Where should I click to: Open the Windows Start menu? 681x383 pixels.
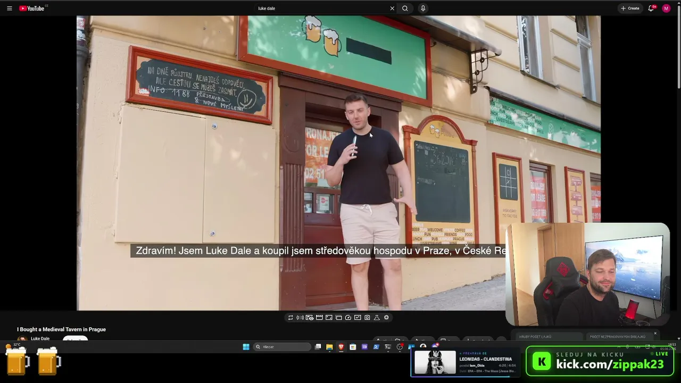(246, 347)
